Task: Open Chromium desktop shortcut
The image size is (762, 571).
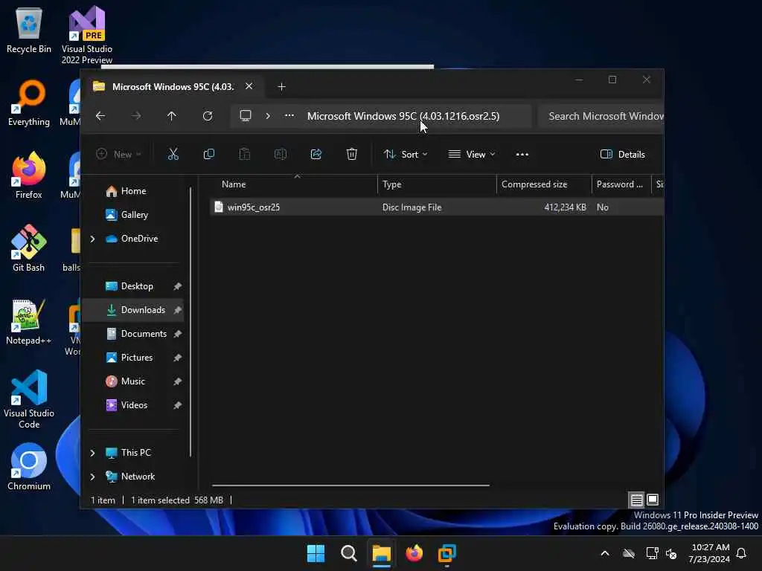Action: pos(29,467)
